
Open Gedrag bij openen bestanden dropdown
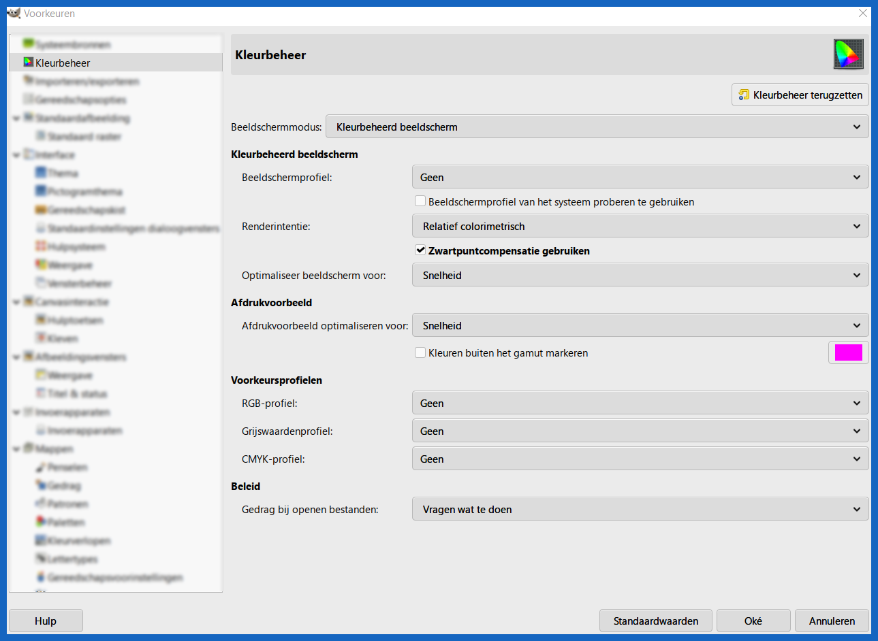[640, 509]
